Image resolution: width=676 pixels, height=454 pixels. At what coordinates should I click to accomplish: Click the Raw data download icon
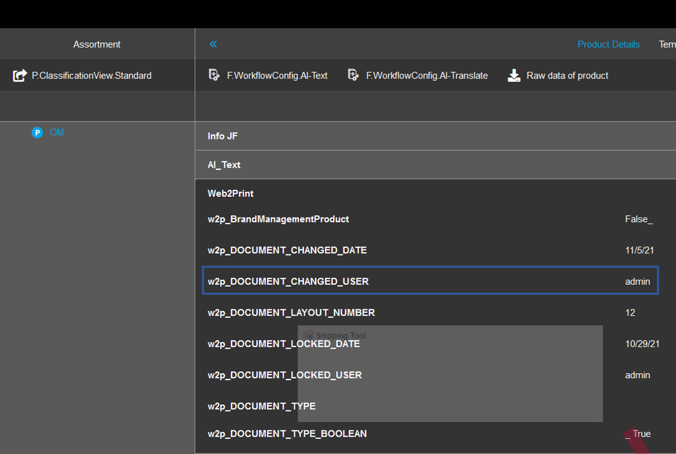click(x=514, y=75)
